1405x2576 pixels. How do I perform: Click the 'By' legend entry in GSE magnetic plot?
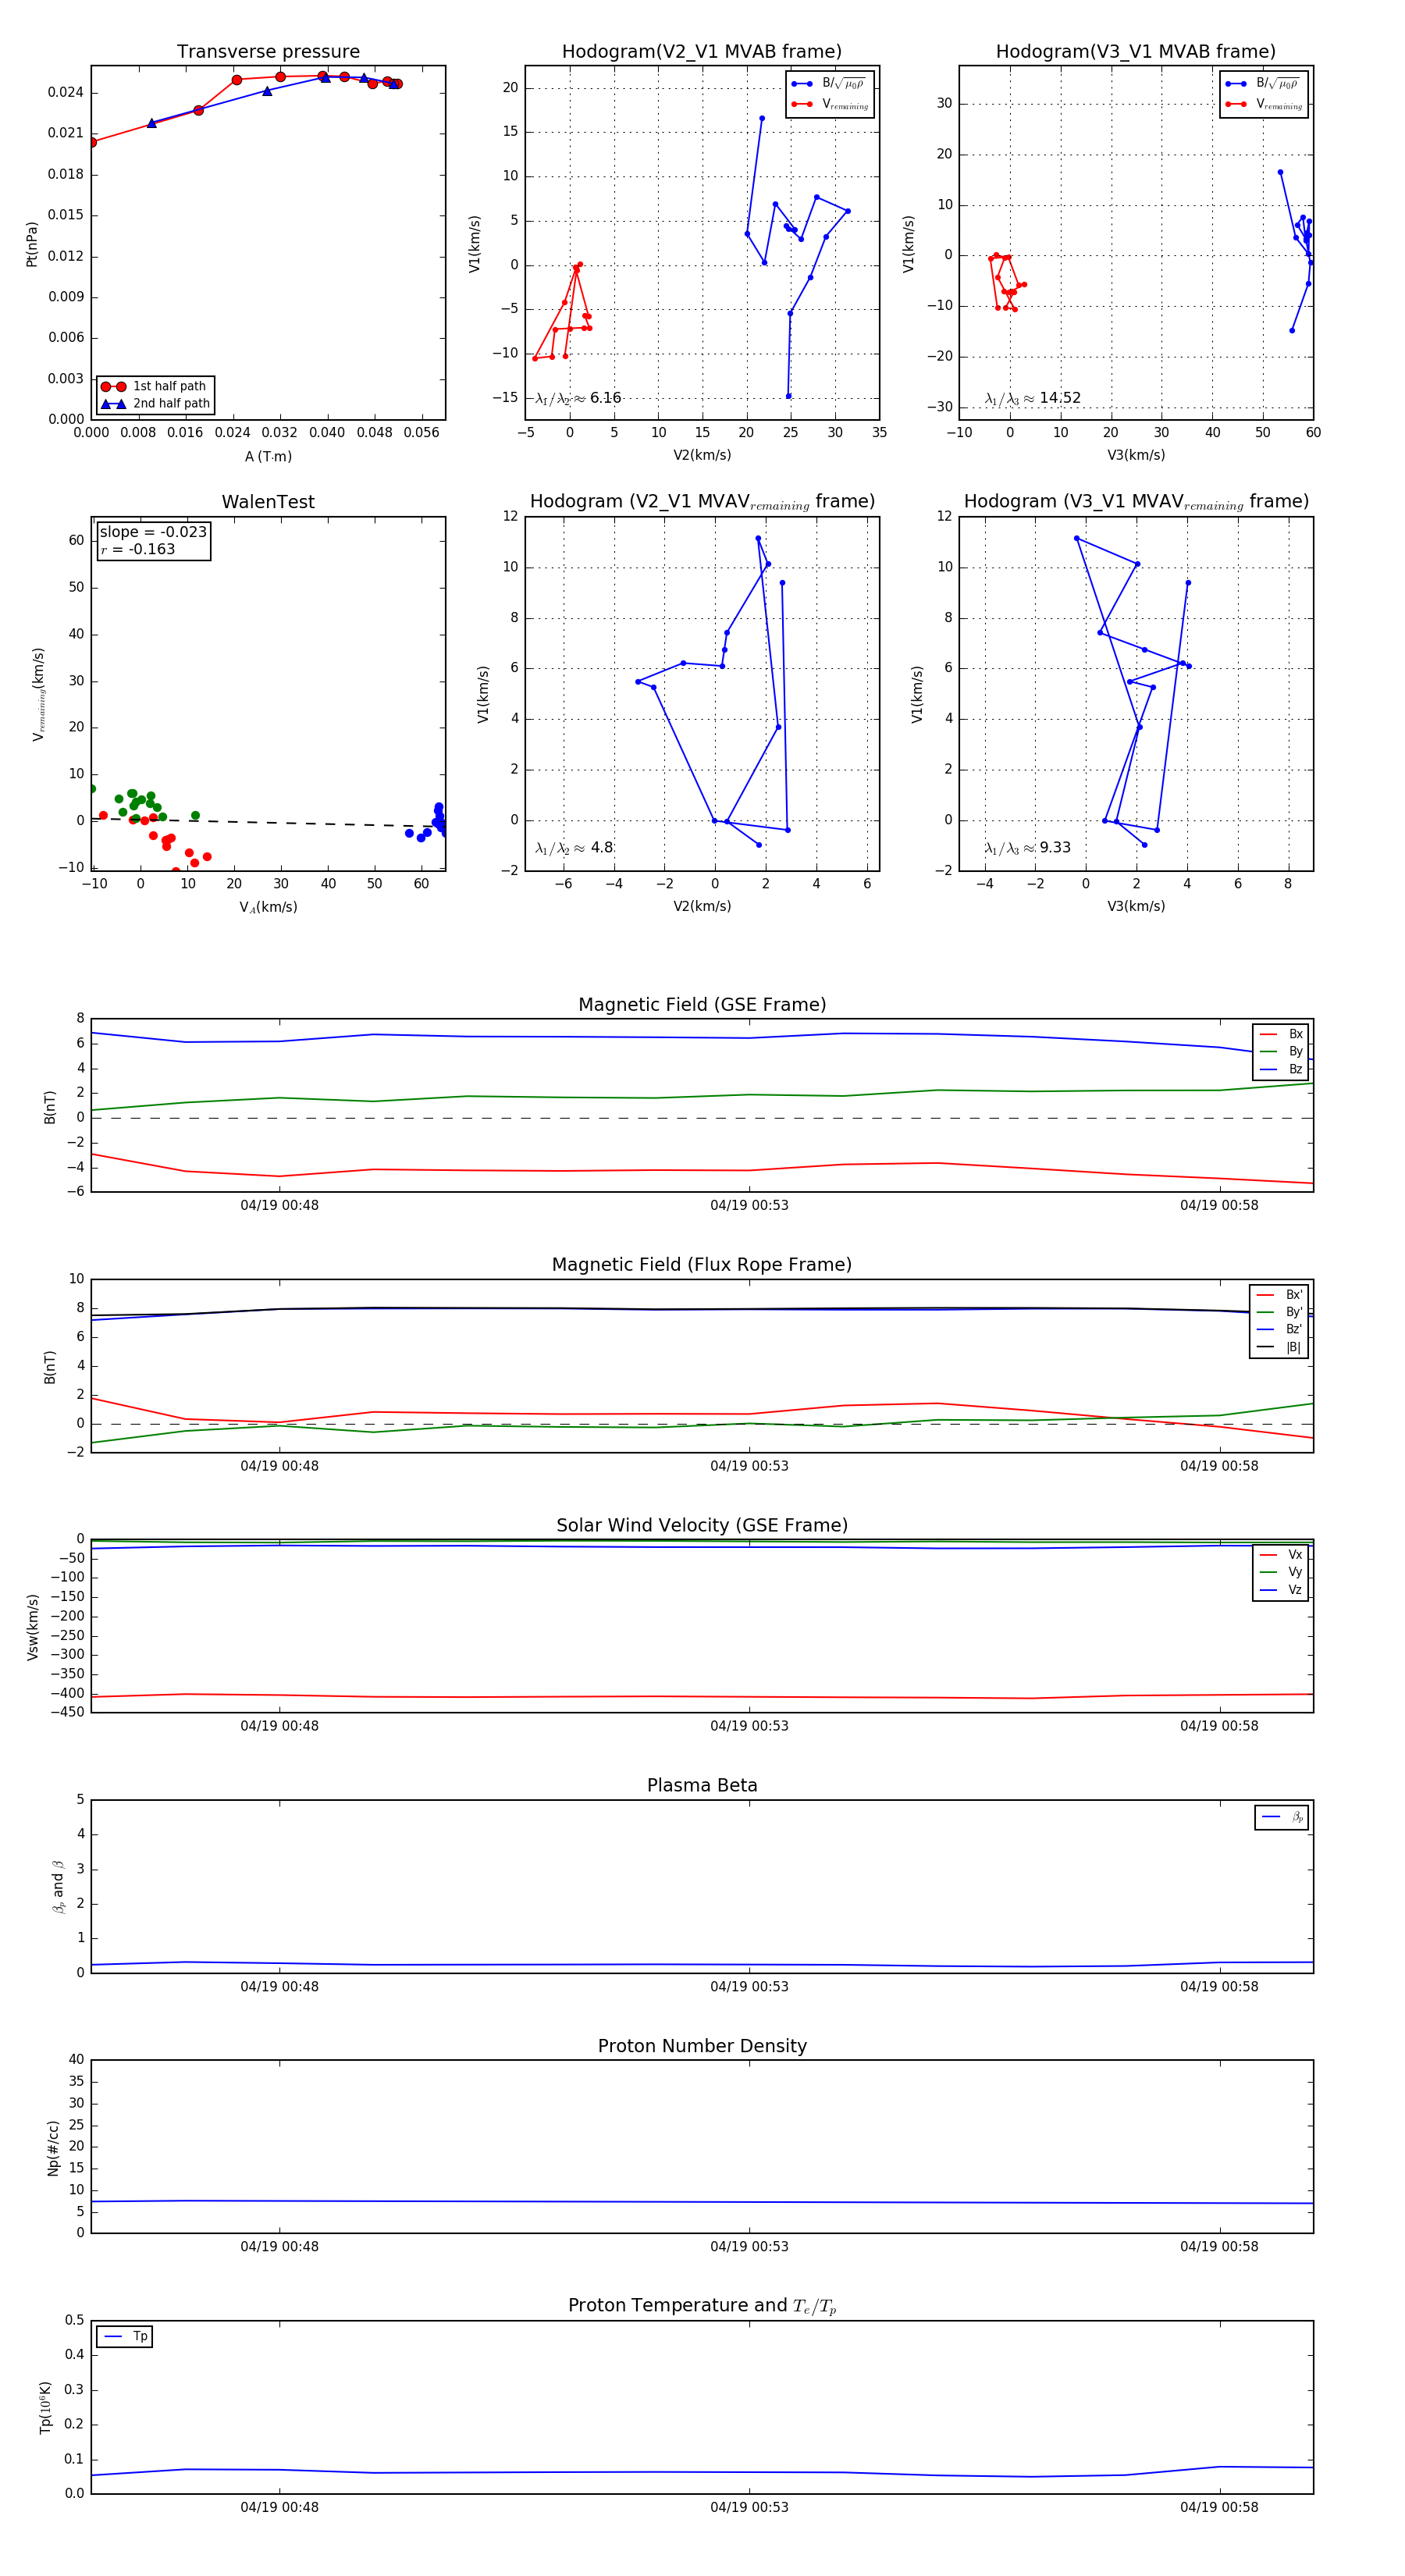(1281, 1051)
